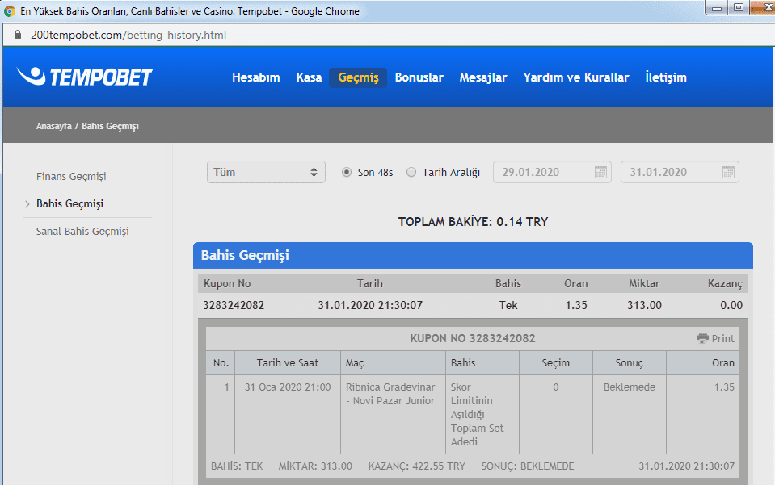Select the Tarih Aralığı radio button
775x485 pixels.
point(411,172)
